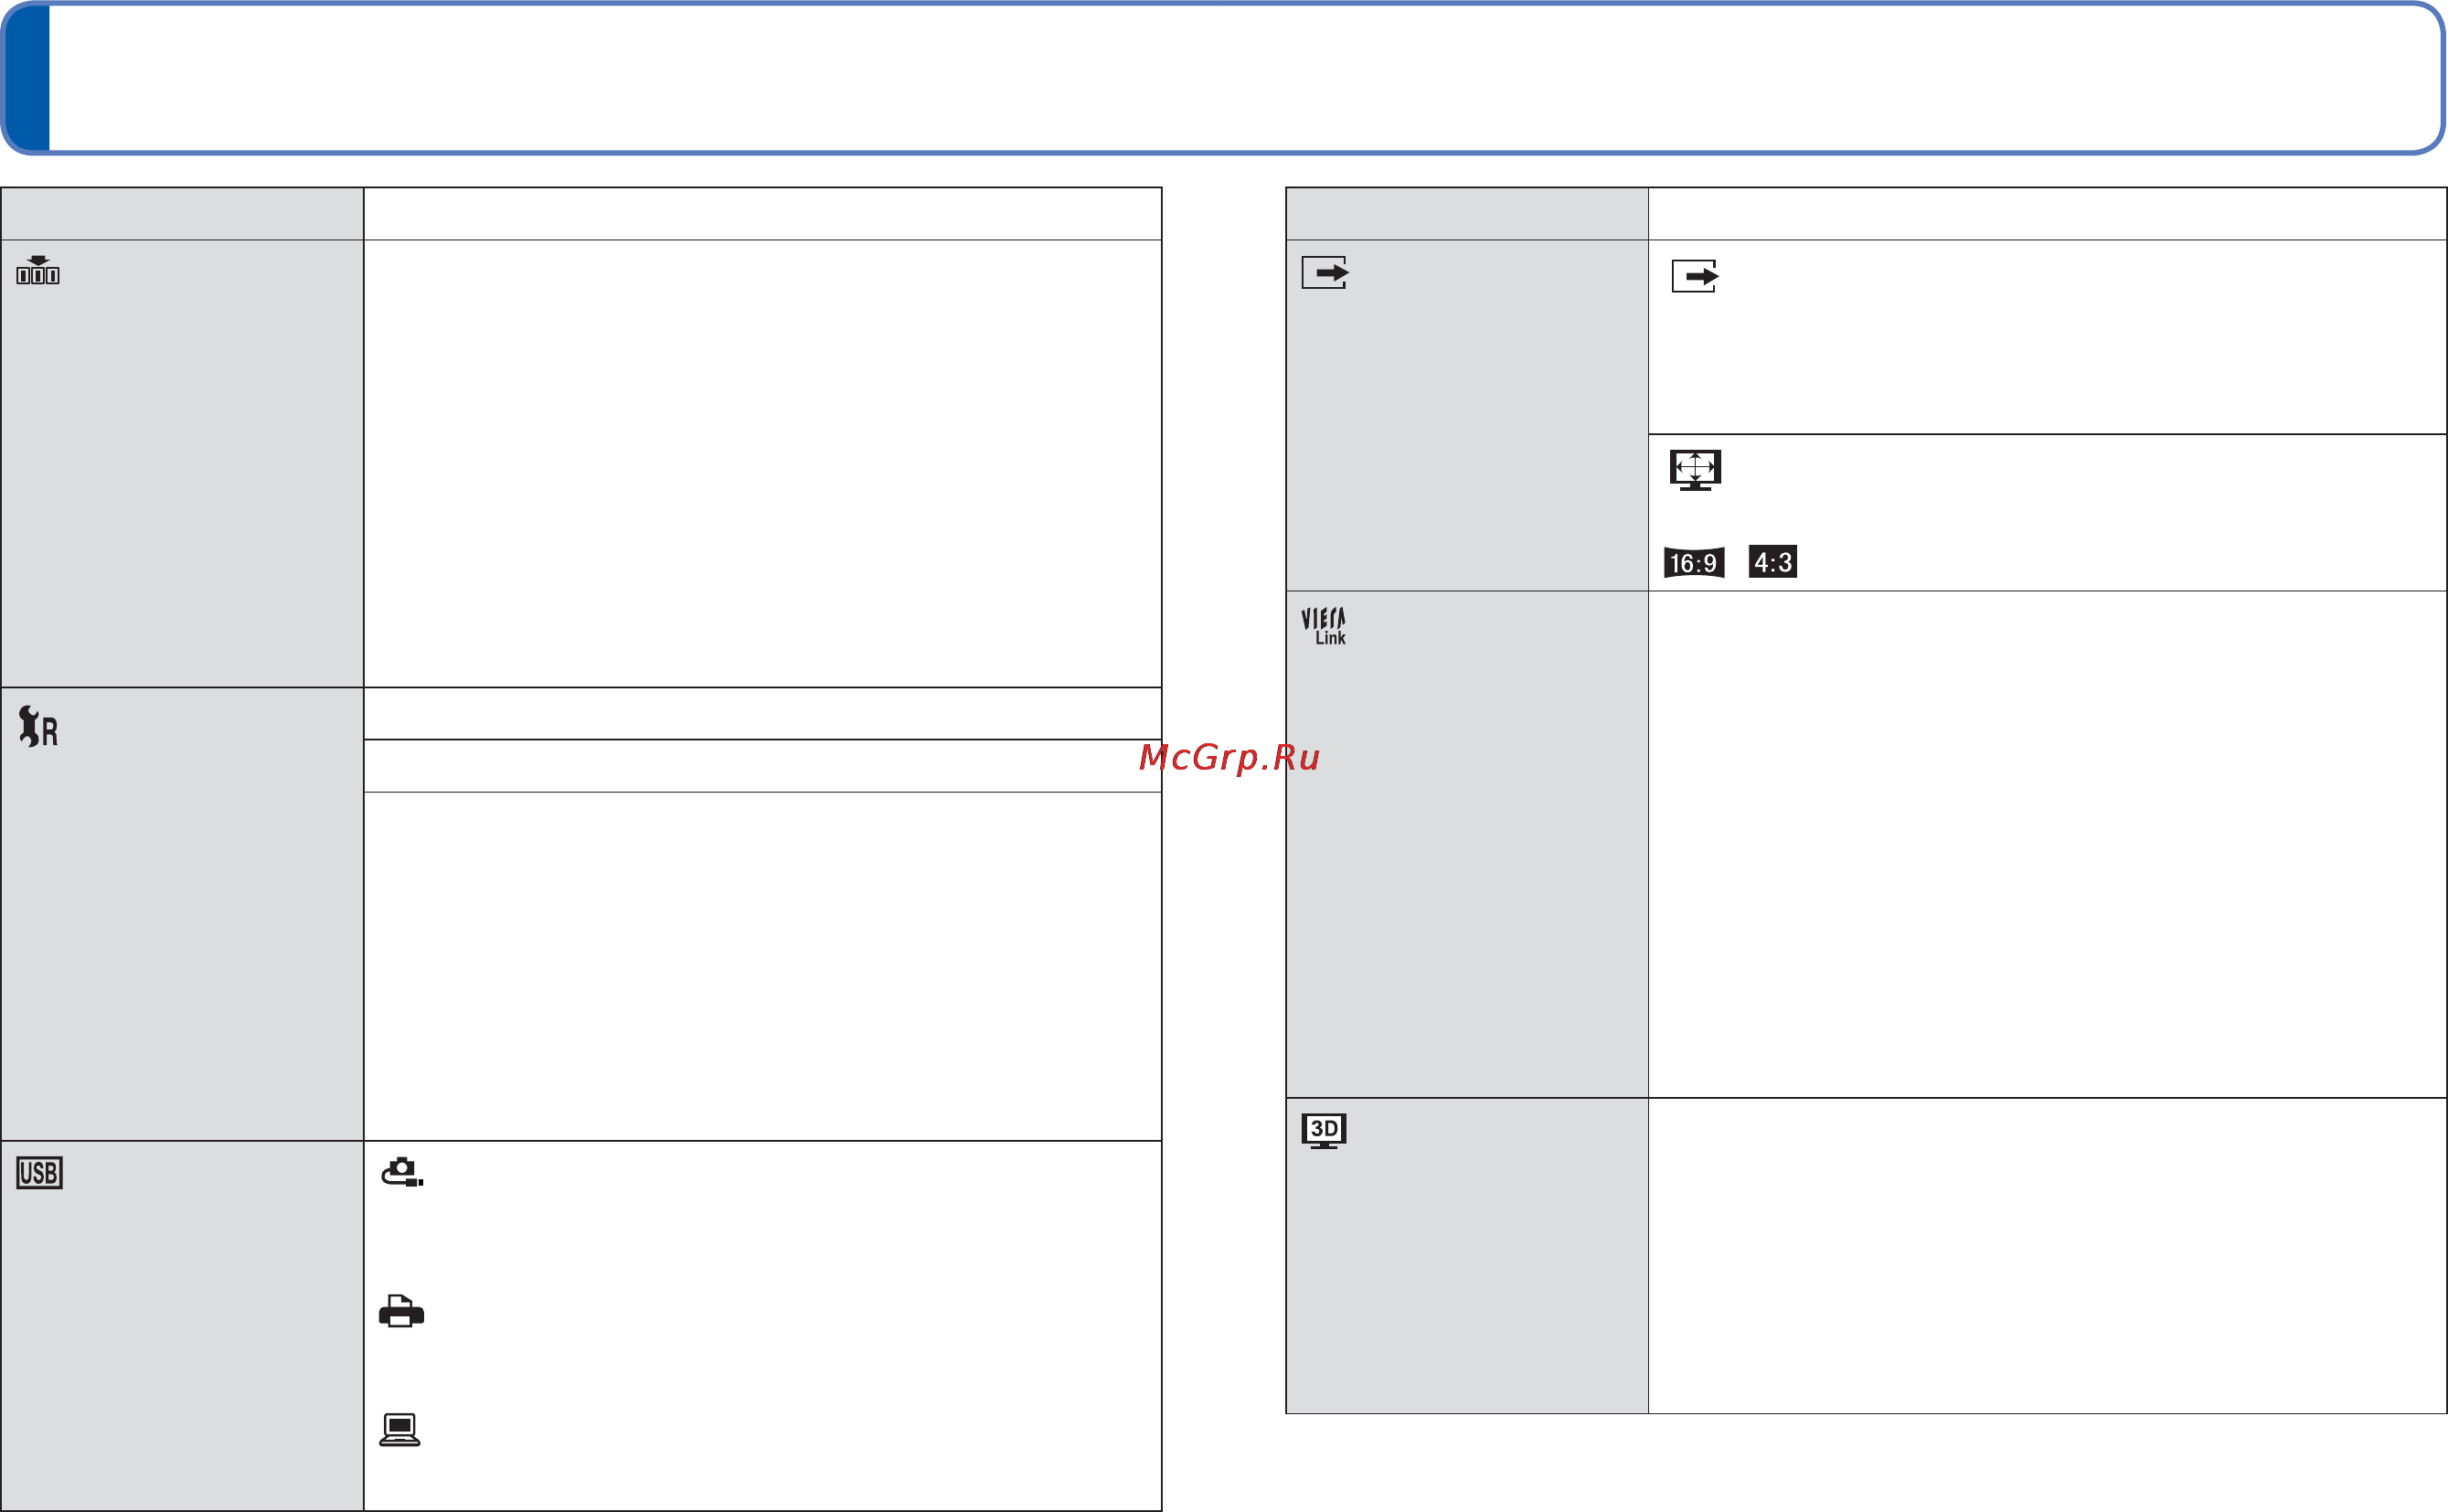Click the wrench Reset icon with letter R
This screenshot has height=1512, width=2448.
point(38,727)
